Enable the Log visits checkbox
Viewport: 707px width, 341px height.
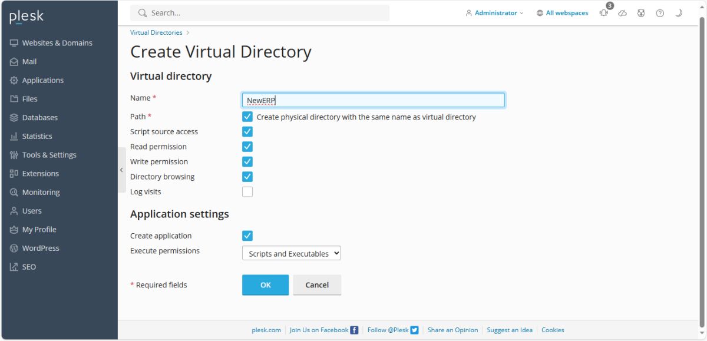pyautogui.click(x=247, y=191)
